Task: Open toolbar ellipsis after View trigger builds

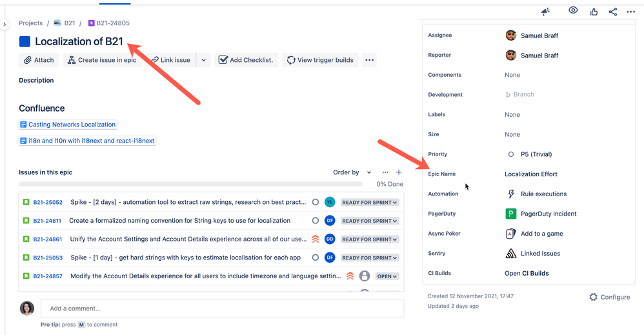Action: (370, 60)
